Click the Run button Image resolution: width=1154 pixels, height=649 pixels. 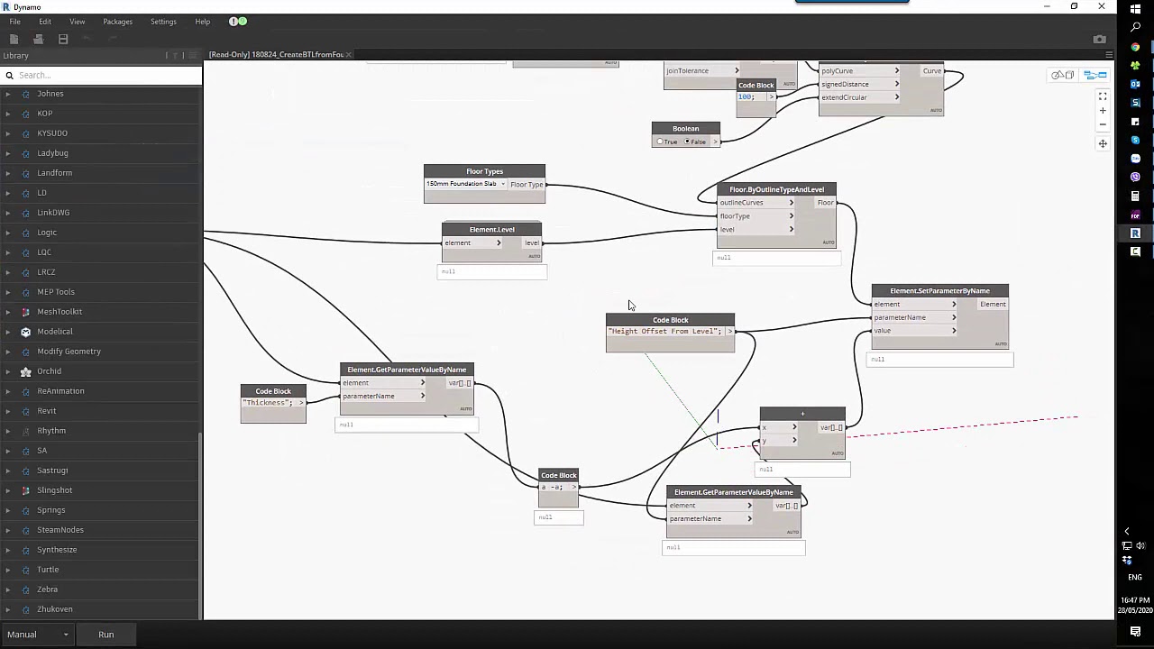click(x=106, y=635)
